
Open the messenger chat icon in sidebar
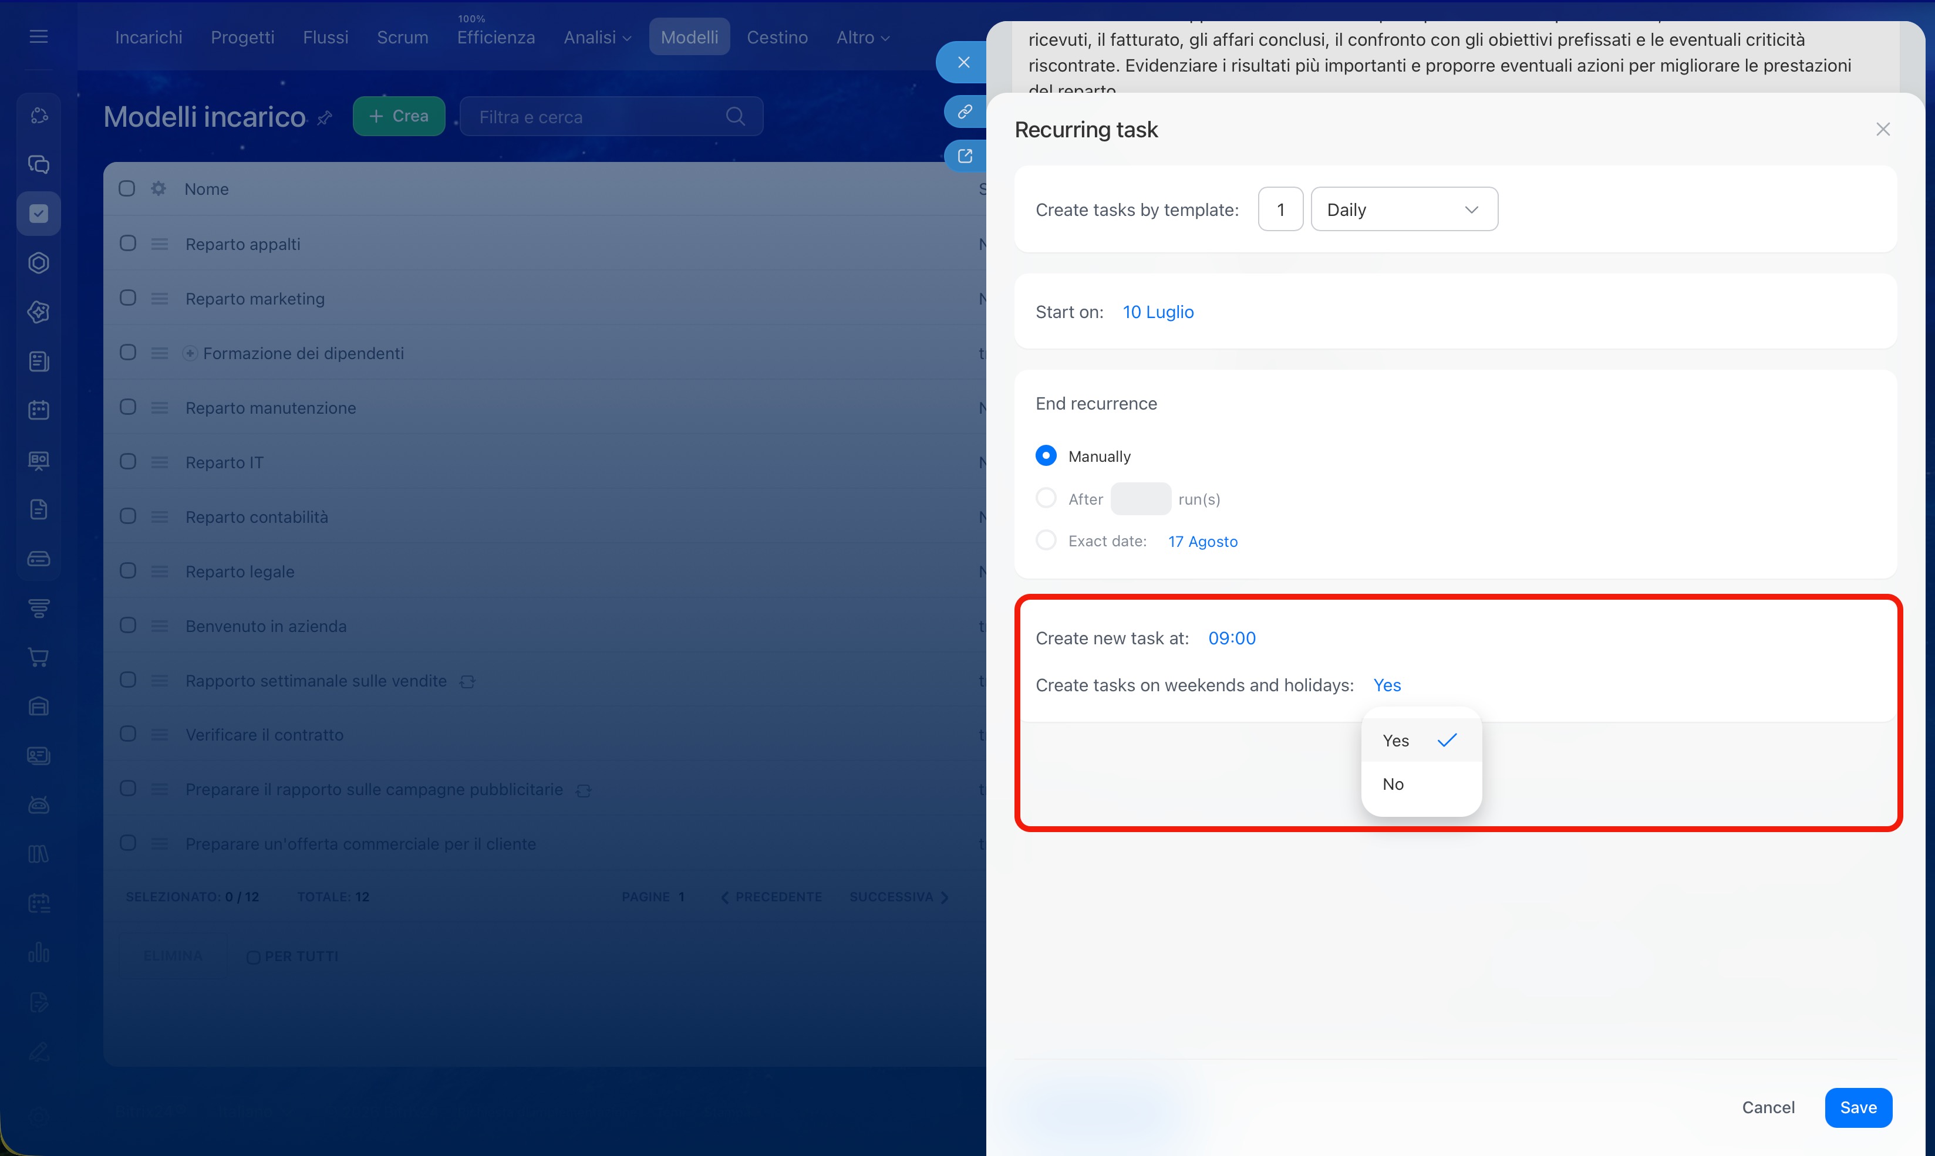(38, 164)
